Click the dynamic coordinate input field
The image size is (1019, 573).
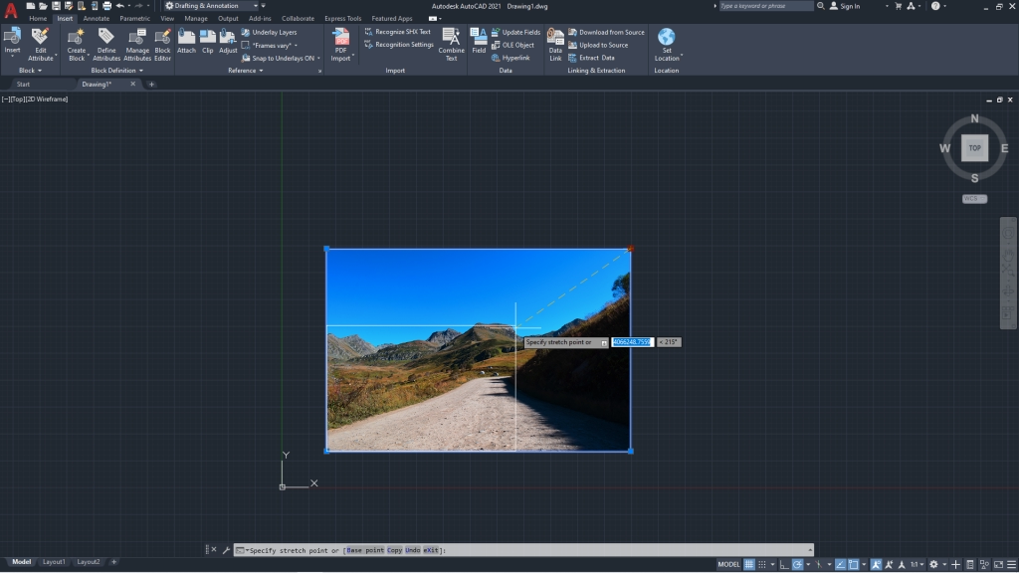pyautogui.click(x=633, y=340)
